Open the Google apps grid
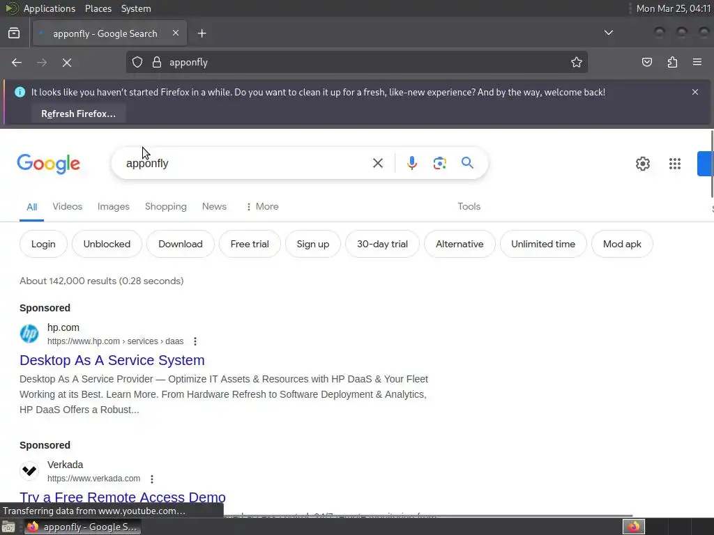Image resolution: width=714 pixels, height=535 pixels. coord(675,163)
